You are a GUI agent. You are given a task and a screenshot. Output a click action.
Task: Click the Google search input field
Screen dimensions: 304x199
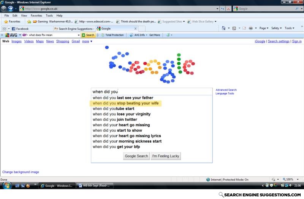(x=152, y=92)
